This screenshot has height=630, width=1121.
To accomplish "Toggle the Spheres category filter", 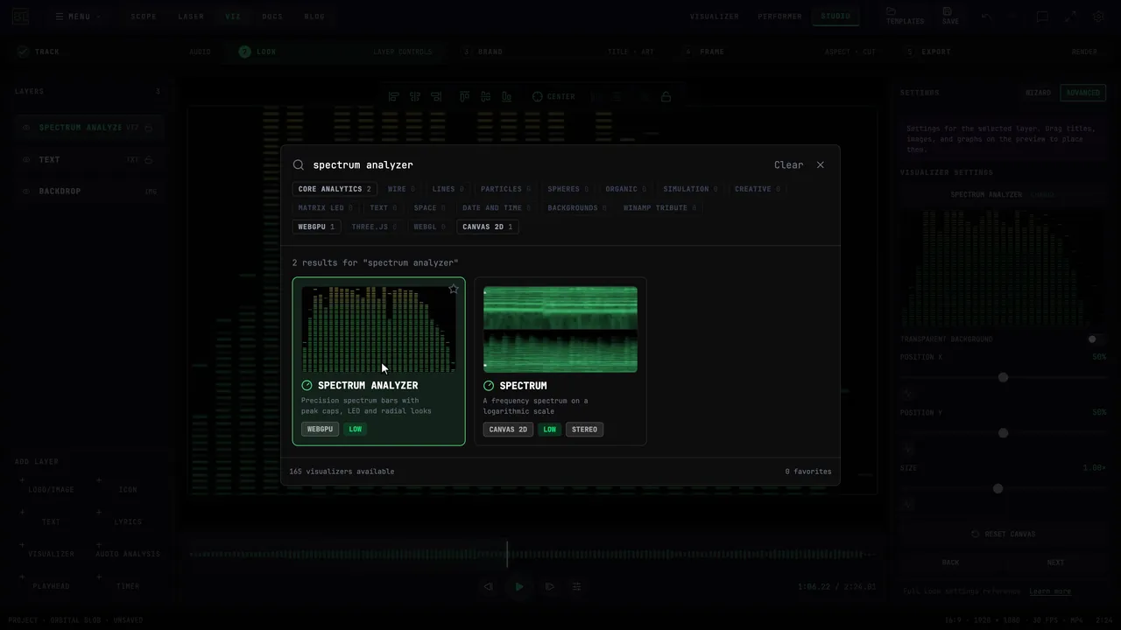I will pyautogui.click(x=568, y=189).
